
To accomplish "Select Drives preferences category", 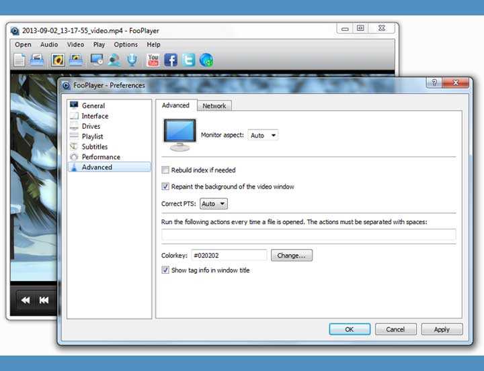I will pyautogui.click(x=110, y=126).
